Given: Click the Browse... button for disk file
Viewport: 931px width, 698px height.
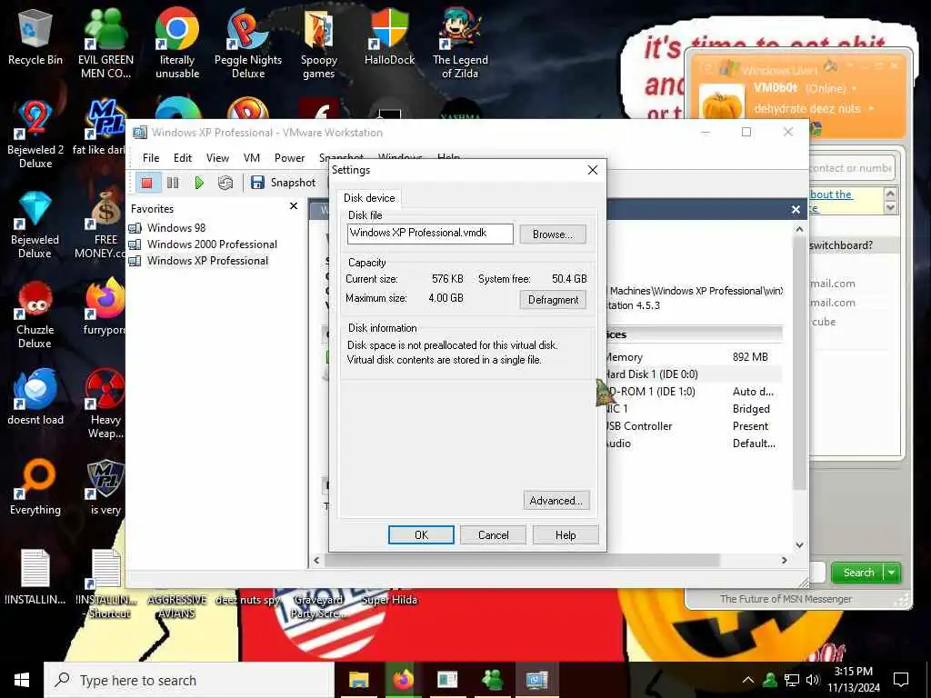Looking at the screenshot, I should click(552, 234).
